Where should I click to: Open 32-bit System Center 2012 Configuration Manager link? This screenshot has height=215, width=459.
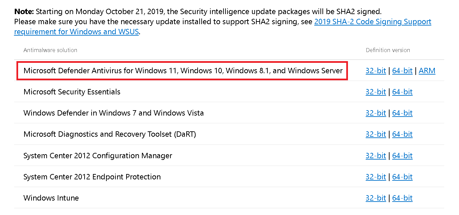(x=376, y=156)
